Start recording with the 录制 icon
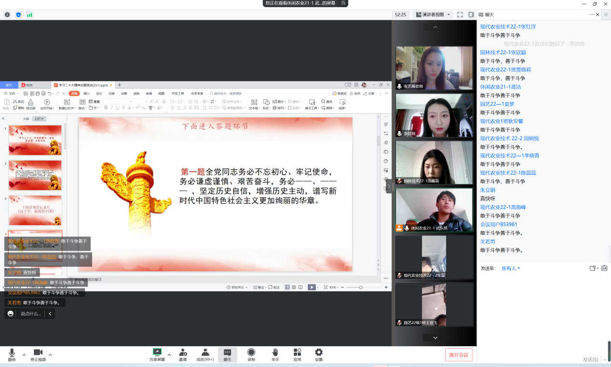 point(251,354)
